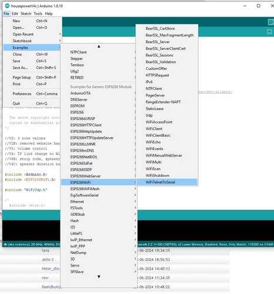
Task: Open the BearSSL_Validation example
Action: point(167,62)
